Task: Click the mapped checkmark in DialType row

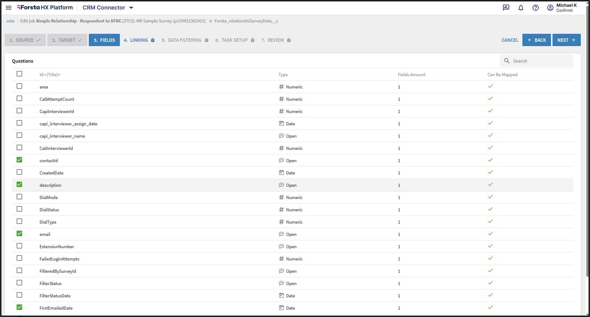Action: 490,221
